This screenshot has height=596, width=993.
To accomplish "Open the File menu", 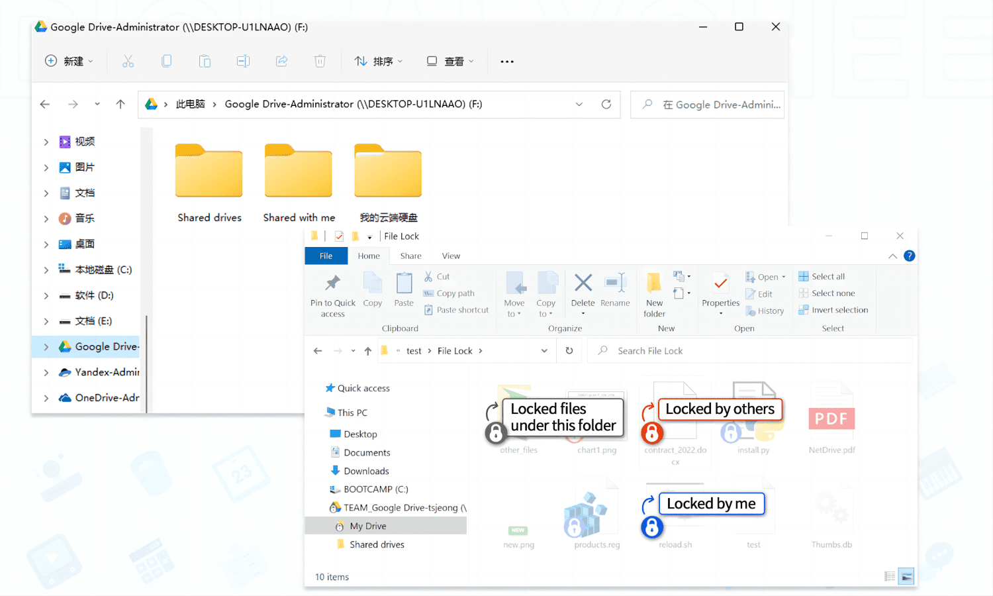I will [x=326, y=256].
